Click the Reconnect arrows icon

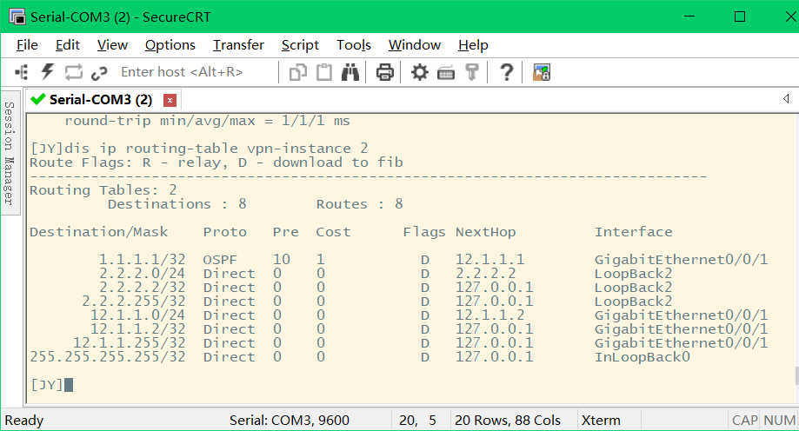[x=73, y=72]
